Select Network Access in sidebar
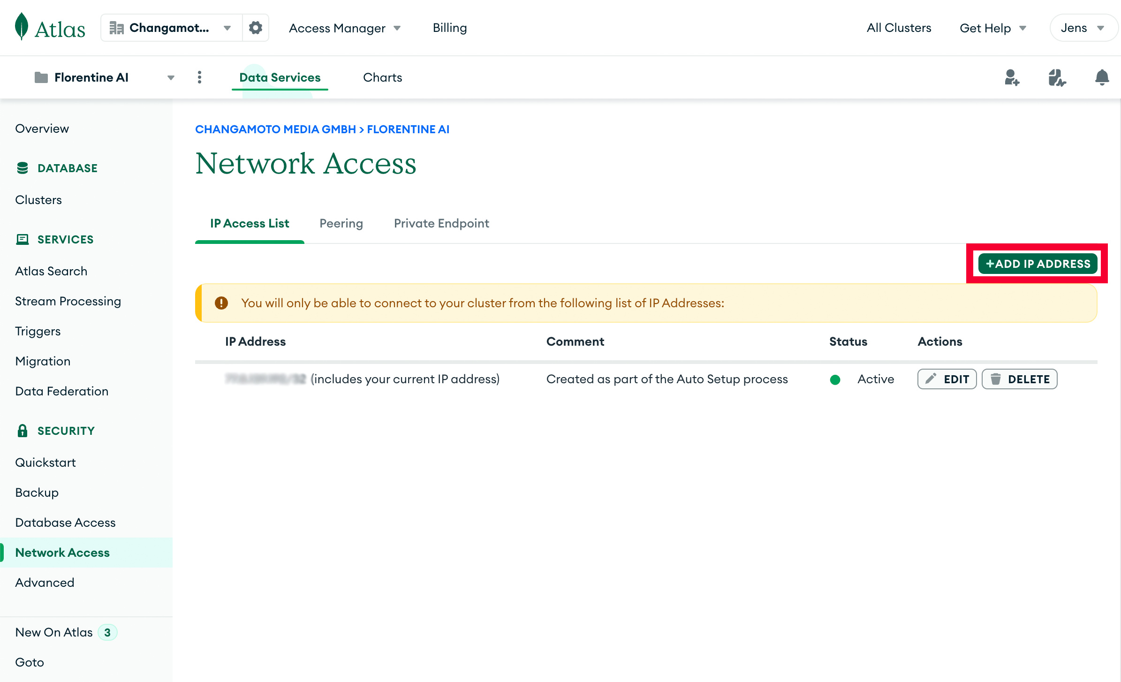Image resolution: width=1121 pixels, height=682 pixels. tap(86, 553)
